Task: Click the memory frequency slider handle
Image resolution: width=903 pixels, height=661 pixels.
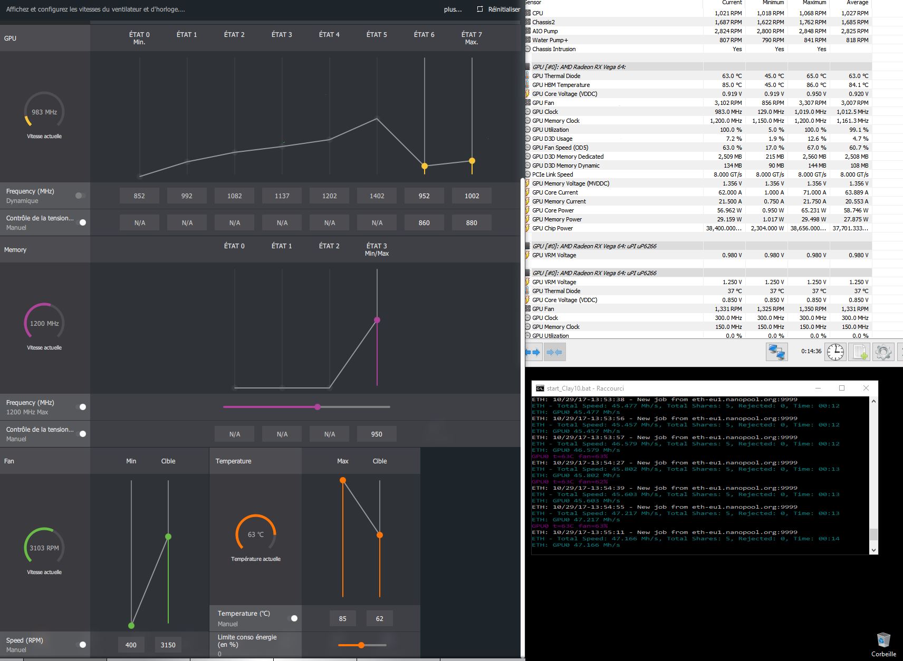Action: pyautogui.click(x=318, y=407)
